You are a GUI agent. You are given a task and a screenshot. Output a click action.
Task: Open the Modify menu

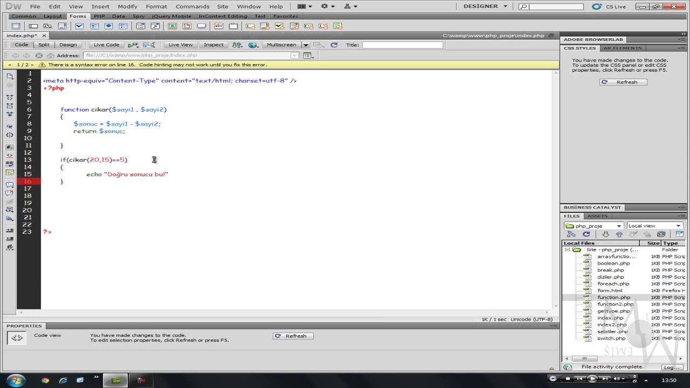pos(127,6)
